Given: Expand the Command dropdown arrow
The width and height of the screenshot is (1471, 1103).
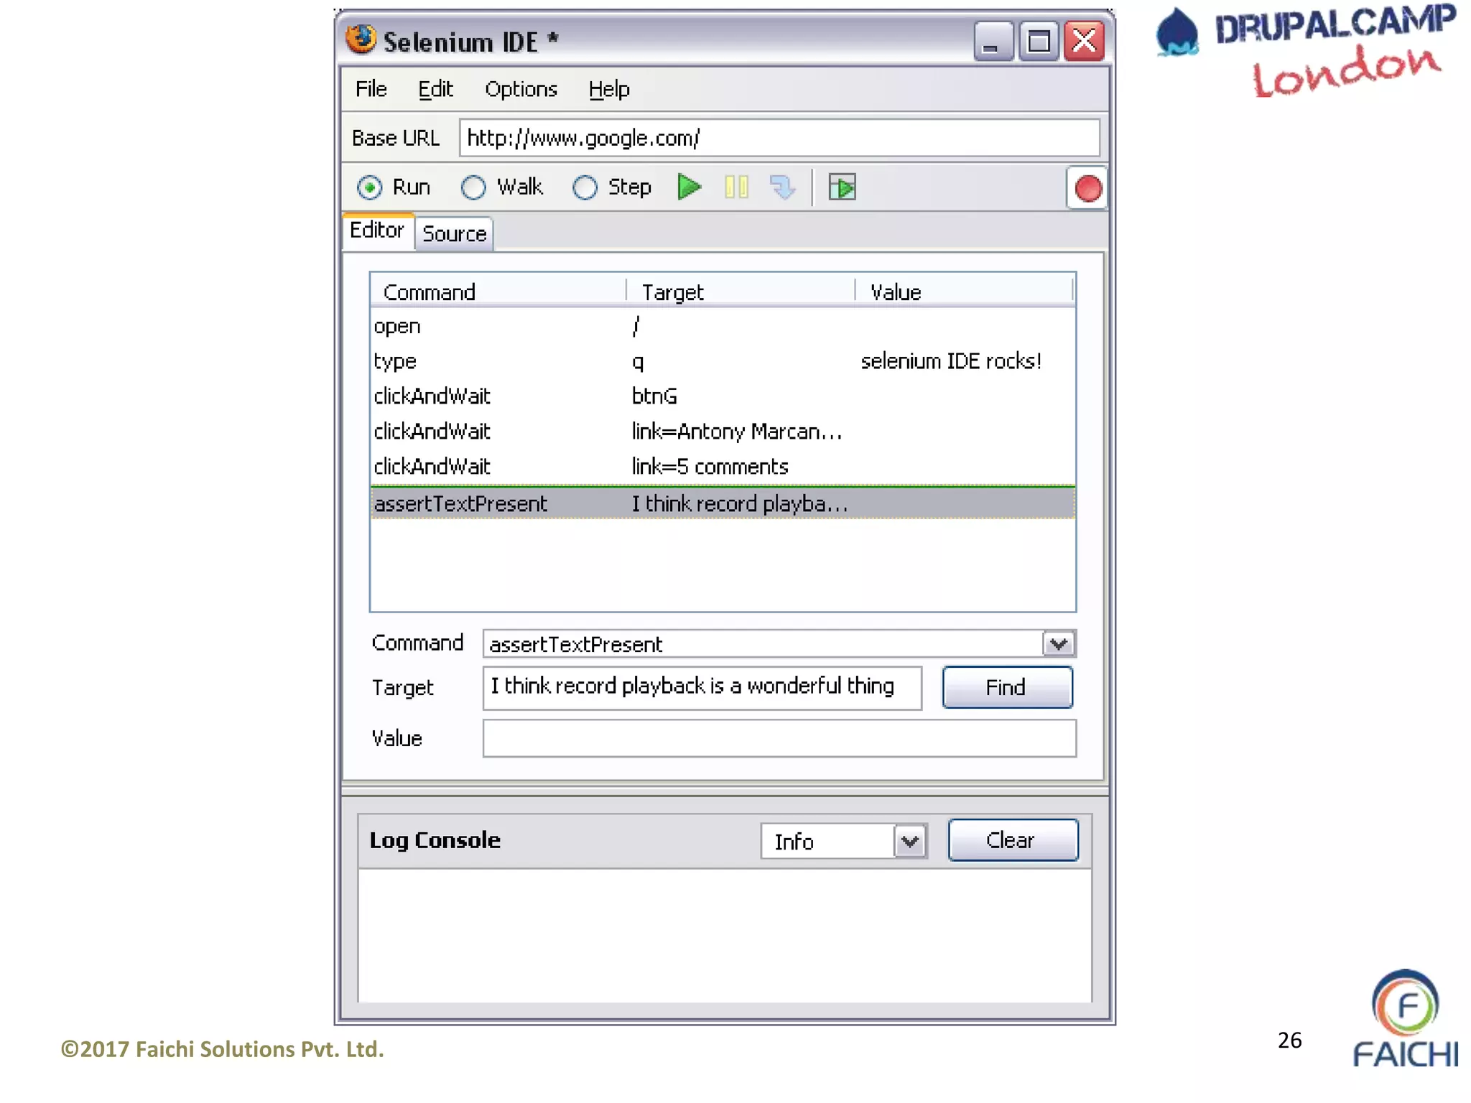Looking at the screenshot, I should tap(1059, 644).
